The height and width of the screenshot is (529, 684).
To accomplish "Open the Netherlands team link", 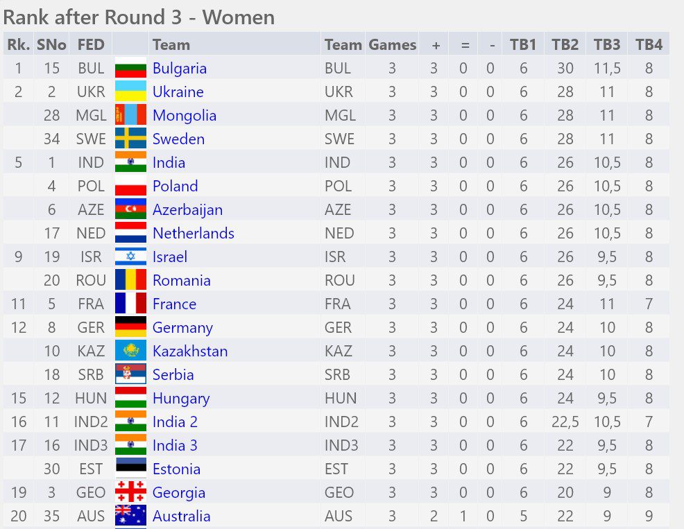I will 194,233.
